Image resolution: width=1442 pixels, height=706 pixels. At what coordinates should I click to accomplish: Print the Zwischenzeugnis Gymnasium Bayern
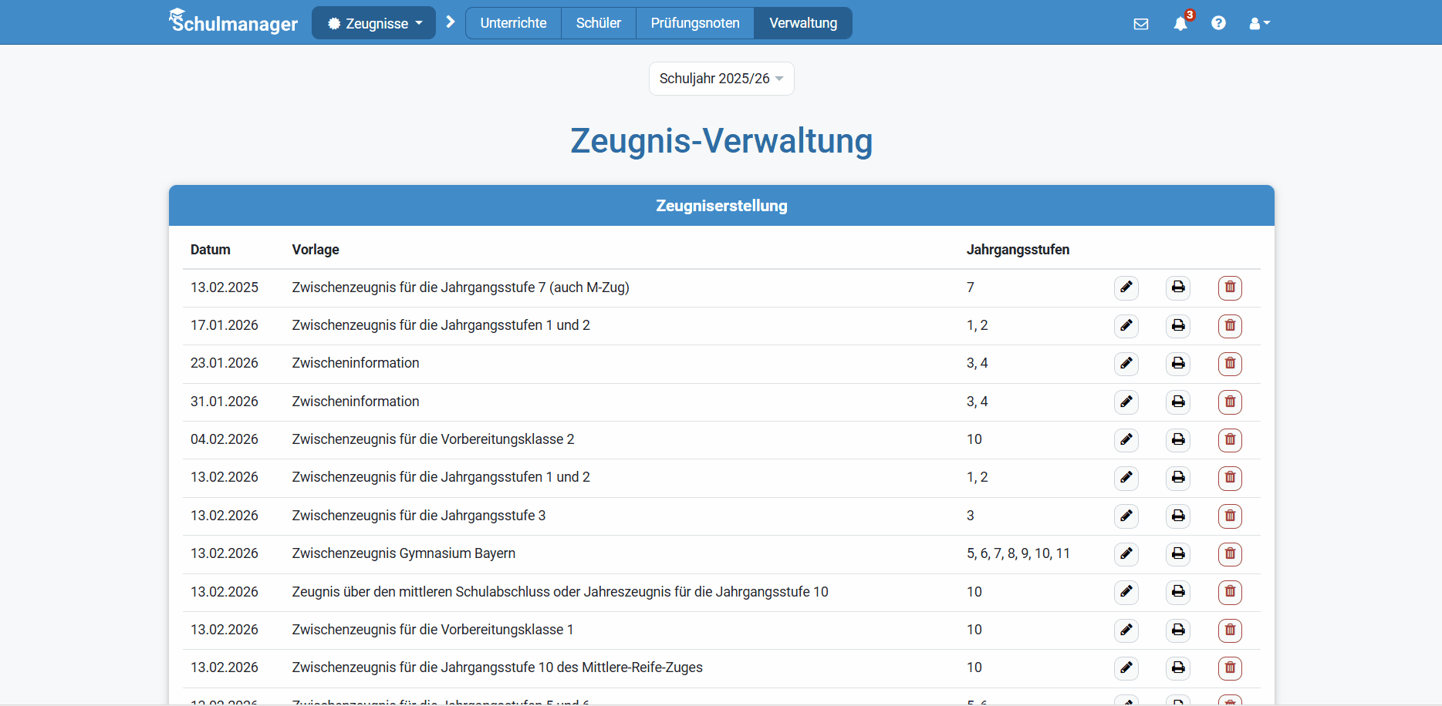pyautogui.click(x=1178, y=554)
